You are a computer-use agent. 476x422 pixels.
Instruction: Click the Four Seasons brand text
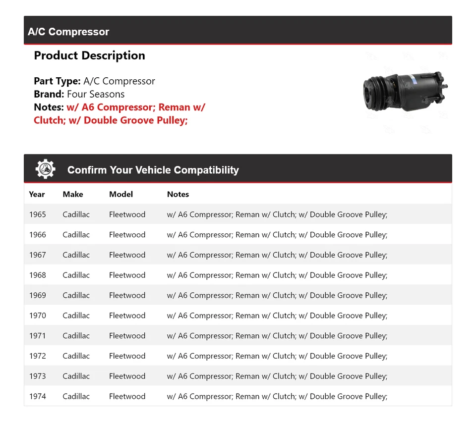pyautogui.click(x=96, y=94)
